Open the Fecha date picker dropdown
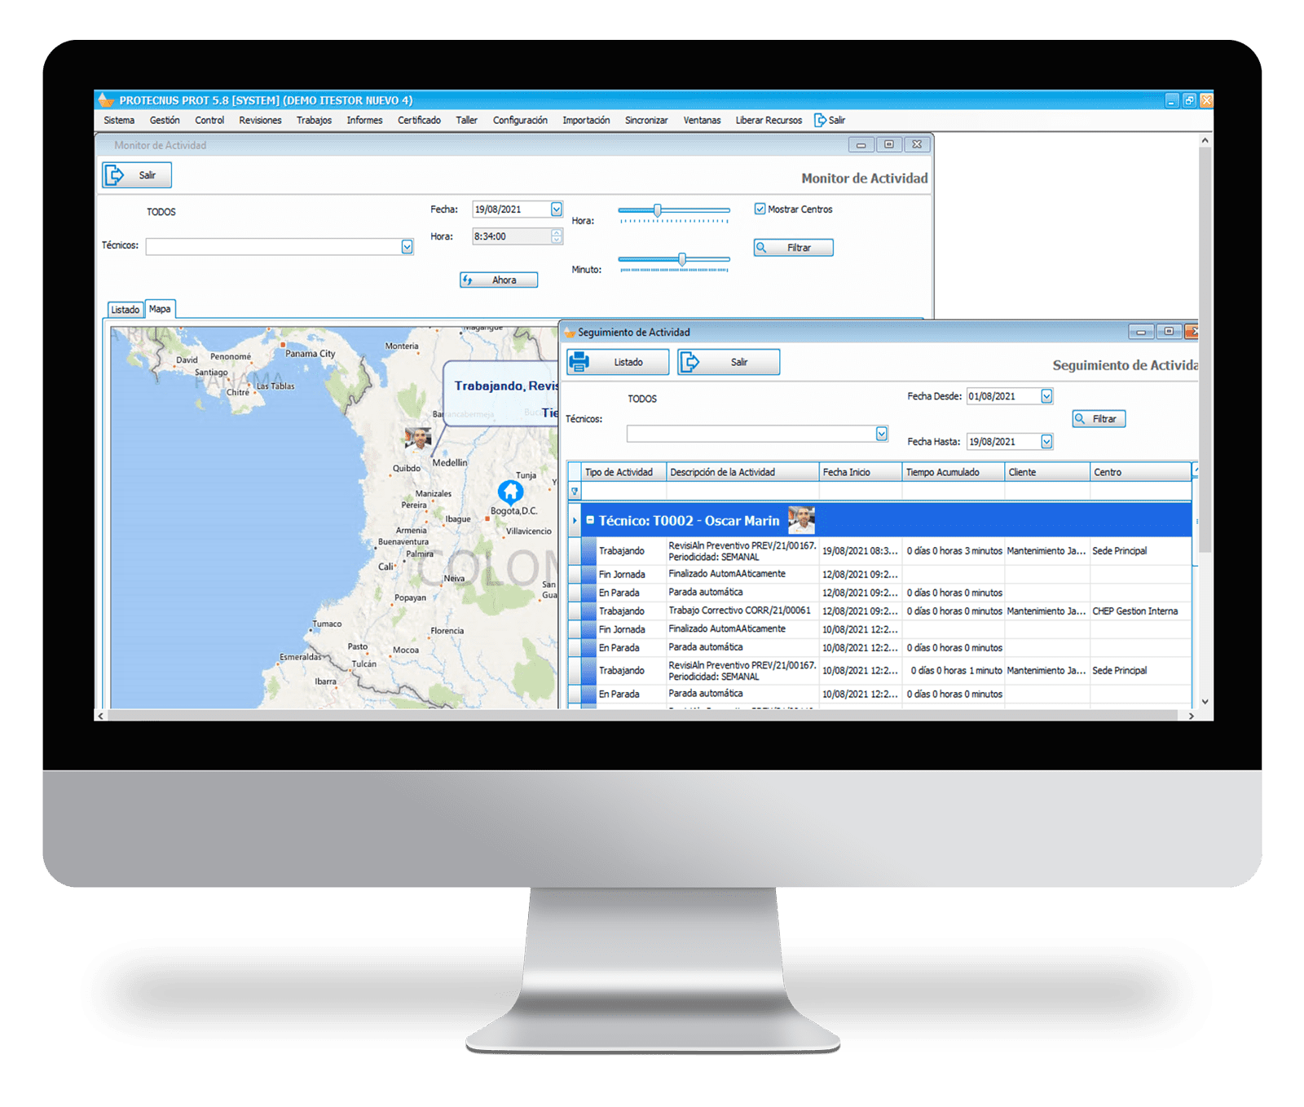The width and height of the screenshot is (1304, 1107). point(556,209)
